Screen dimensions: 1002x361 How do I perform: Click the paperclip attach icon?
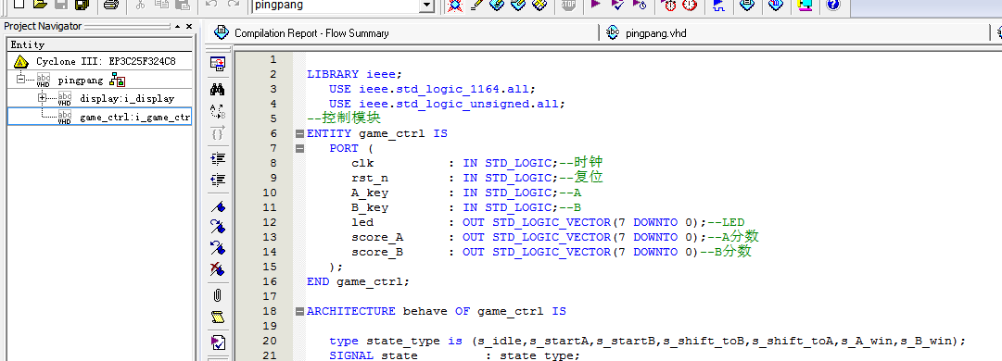[x=218, y=296]
